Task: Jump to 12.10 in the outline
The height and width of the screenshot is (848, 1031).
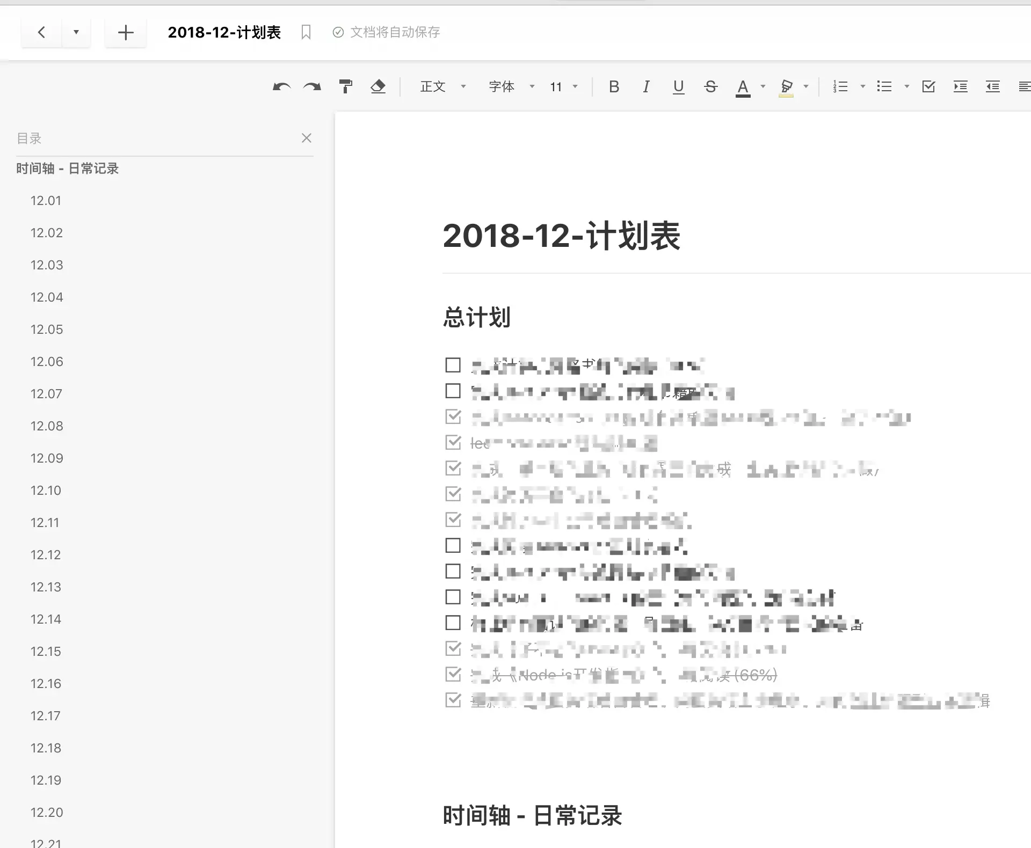Action: [46, 491]
